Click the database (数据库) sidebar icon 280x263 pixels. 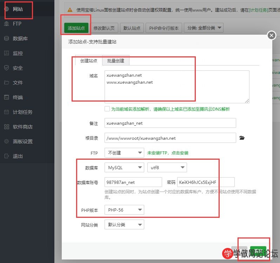click(7, 39)
